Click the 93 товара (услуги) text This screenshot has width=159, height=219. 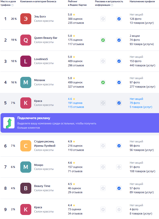coord(142,44)
